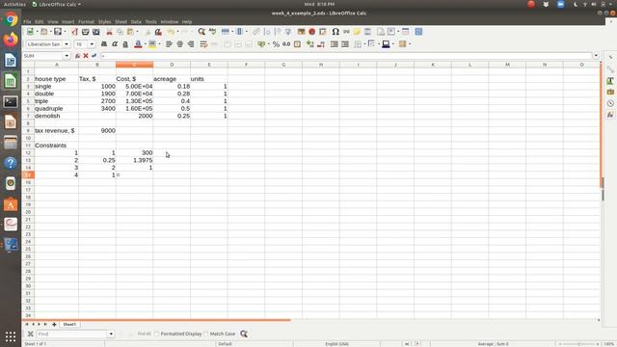Apply bold formatting
Viewport: 617px width, 347px height.
click(104, 44)
